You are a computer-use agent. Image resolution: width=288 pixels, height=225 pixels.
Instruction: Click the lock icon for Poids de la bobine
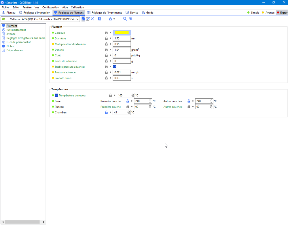tap(106, 61)
